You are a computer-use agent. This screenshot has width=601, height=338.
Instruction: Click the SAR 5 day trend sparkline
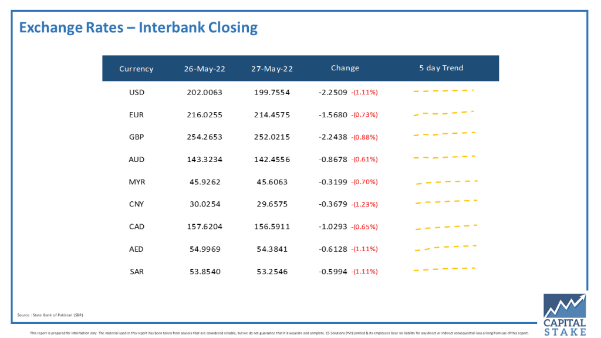coord(444,270)
